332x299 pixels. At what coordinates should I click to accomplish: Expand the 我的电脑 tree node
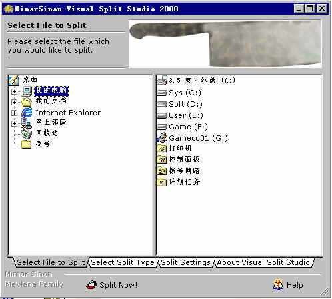(x=14, y=91)
